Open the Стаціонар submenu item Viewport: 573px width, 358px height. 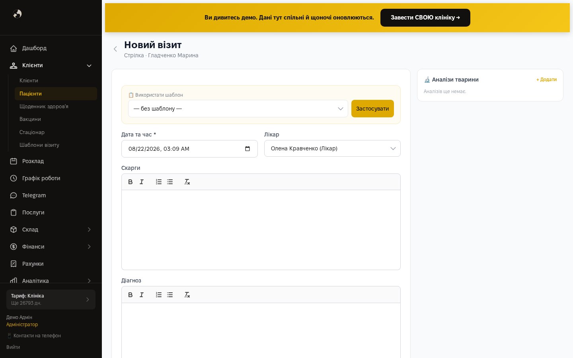pyautogui.click(x=56, y=132)
